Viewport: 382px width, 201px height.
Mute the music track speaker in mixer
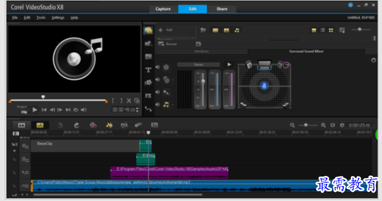tap(157, 104)
